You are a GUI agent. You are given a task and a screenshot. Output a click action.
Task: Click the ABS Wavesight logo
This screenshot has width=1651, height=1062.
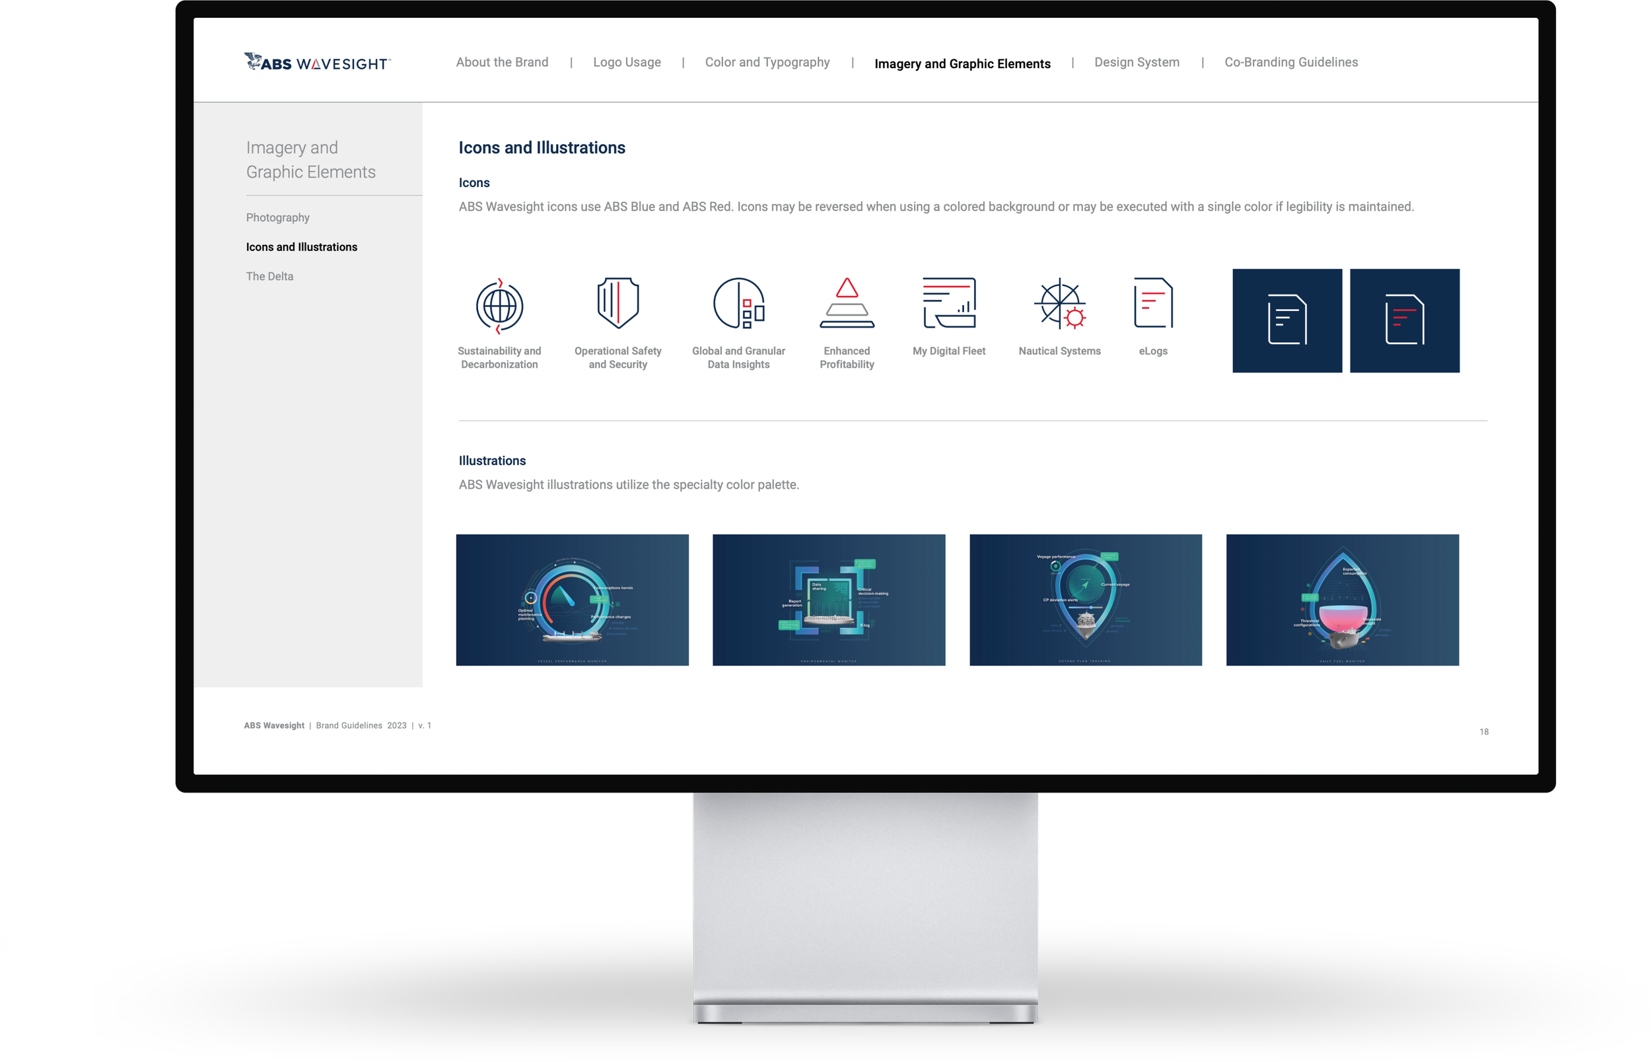pos(317,62)
